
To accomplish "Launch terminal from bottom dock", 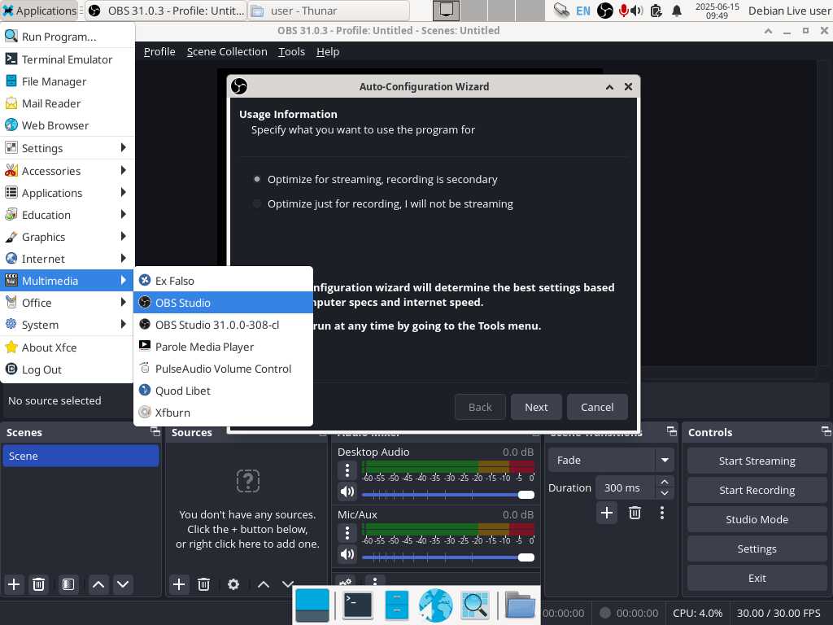I will click(x=358, y=605).
